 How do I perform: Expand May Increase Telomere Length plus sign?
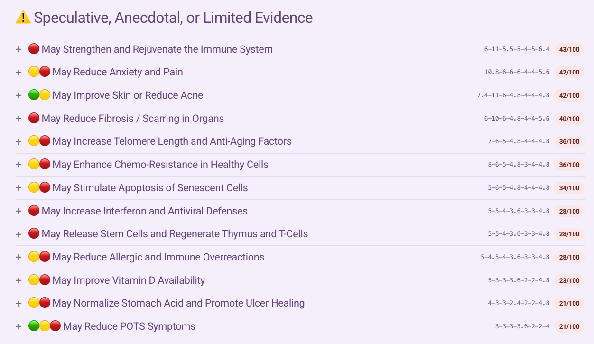pyautogui.click(x=19, y=141)
